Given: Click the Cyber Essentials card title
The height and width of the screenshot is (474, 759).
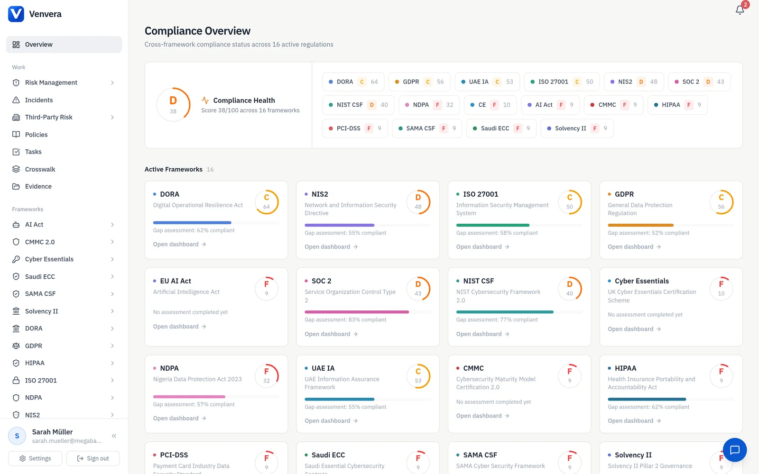Looking at the screenshot, I should [x=642, y=281].
